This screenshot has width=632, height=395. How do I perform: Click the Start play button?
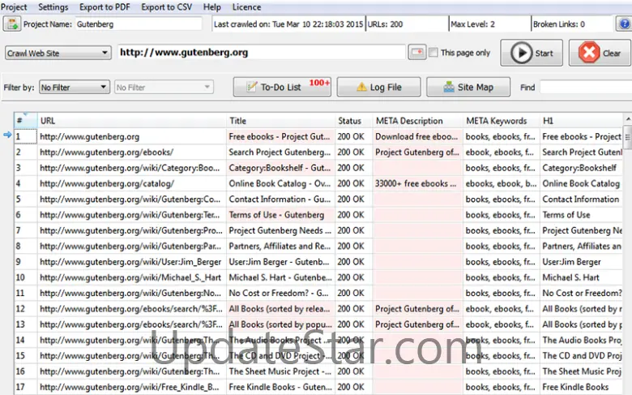tap(532, 53)
